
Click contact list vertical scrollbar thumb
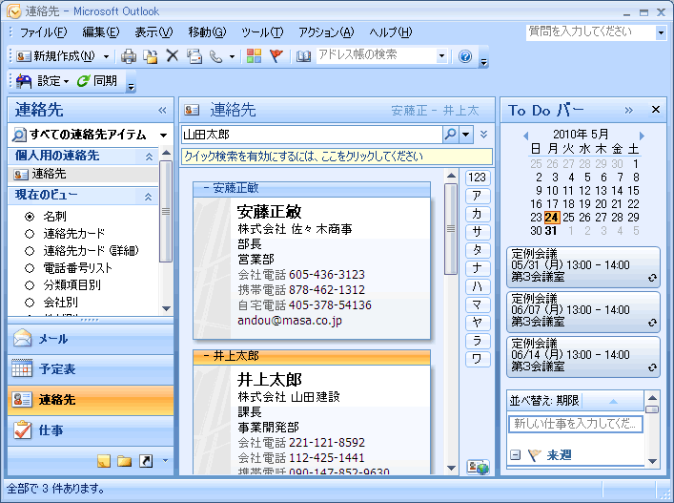pyautogui.click(x=451, y=228)
